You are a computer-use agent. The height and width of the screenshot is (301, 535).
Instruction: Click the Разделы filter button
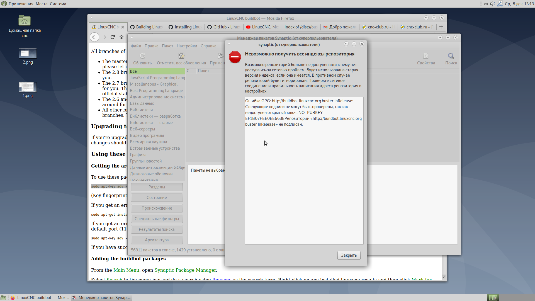pyautogui.click(x=157, y=187)
